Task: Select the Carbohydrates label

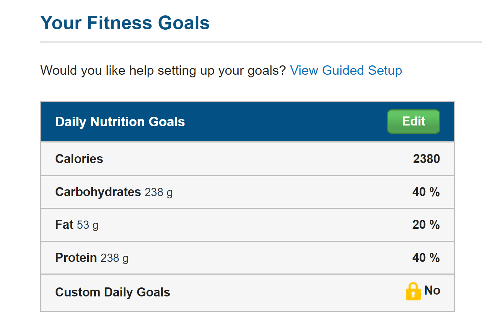Action: 98,192
